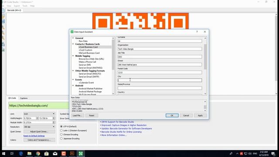Select 'Browse to a Web-Site (URL)' tree item
The height and width of the screenshot is (157, 279).
(91, 59)
